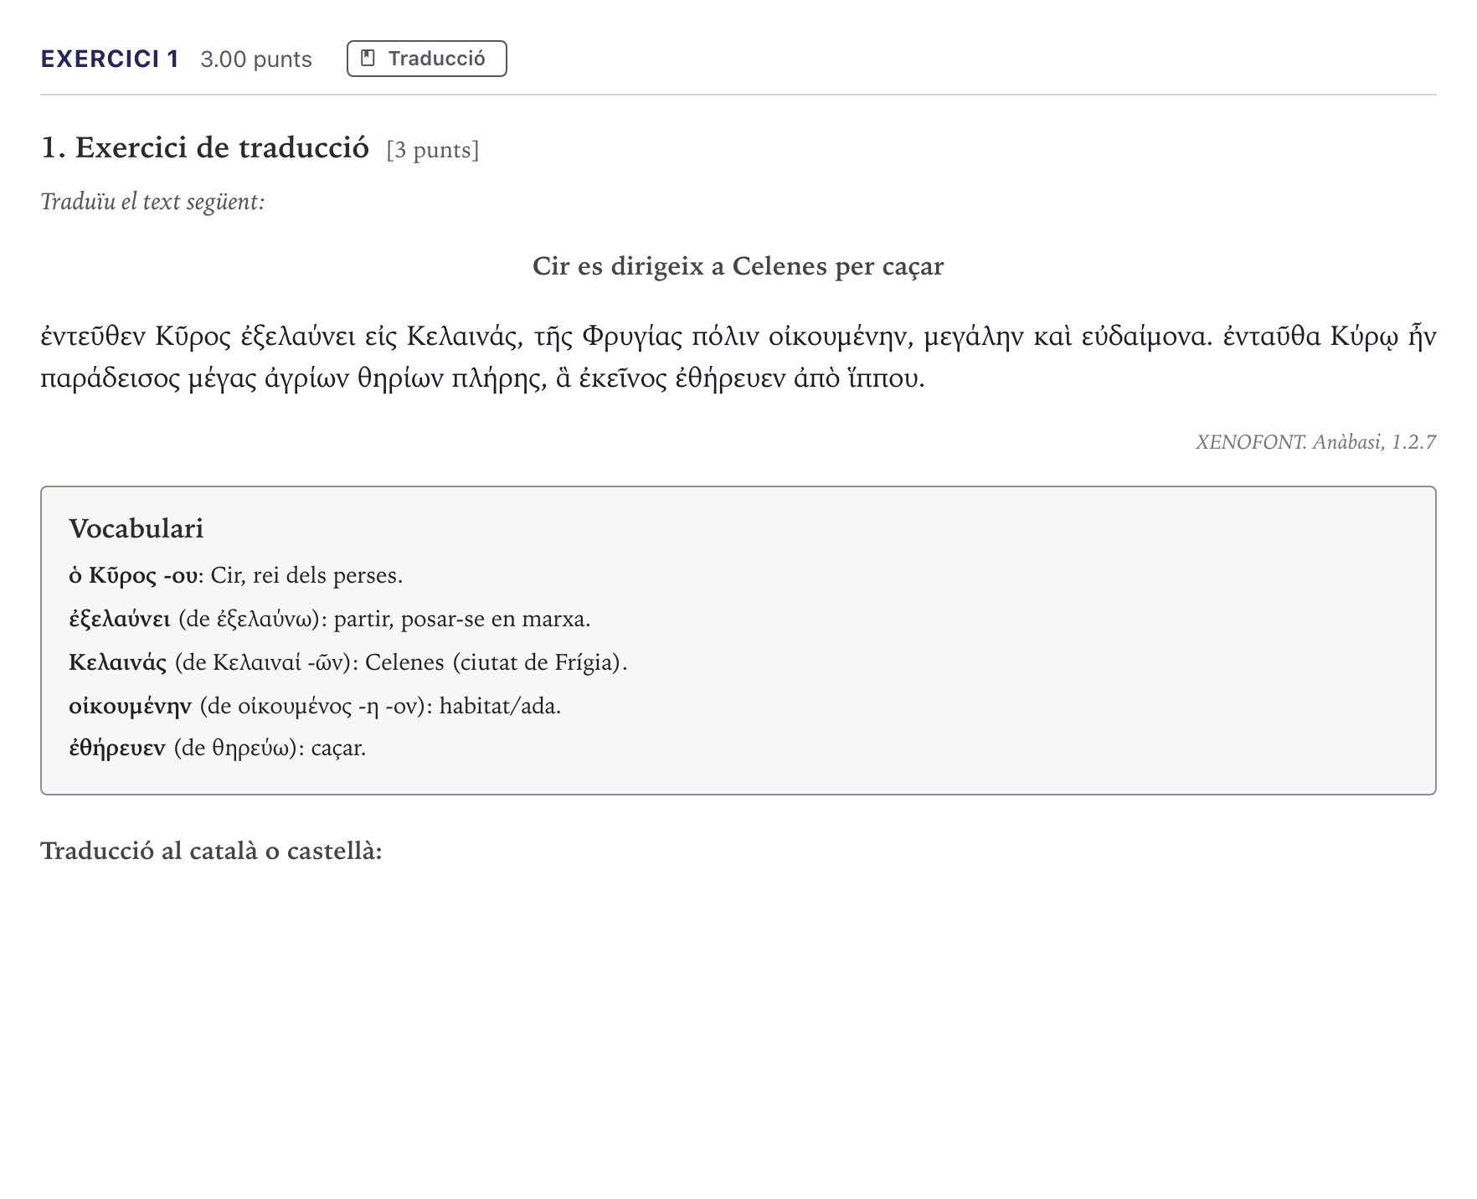
Task: Click the heading 1. Exercici de traducció
Action: (x=205, y=147)
